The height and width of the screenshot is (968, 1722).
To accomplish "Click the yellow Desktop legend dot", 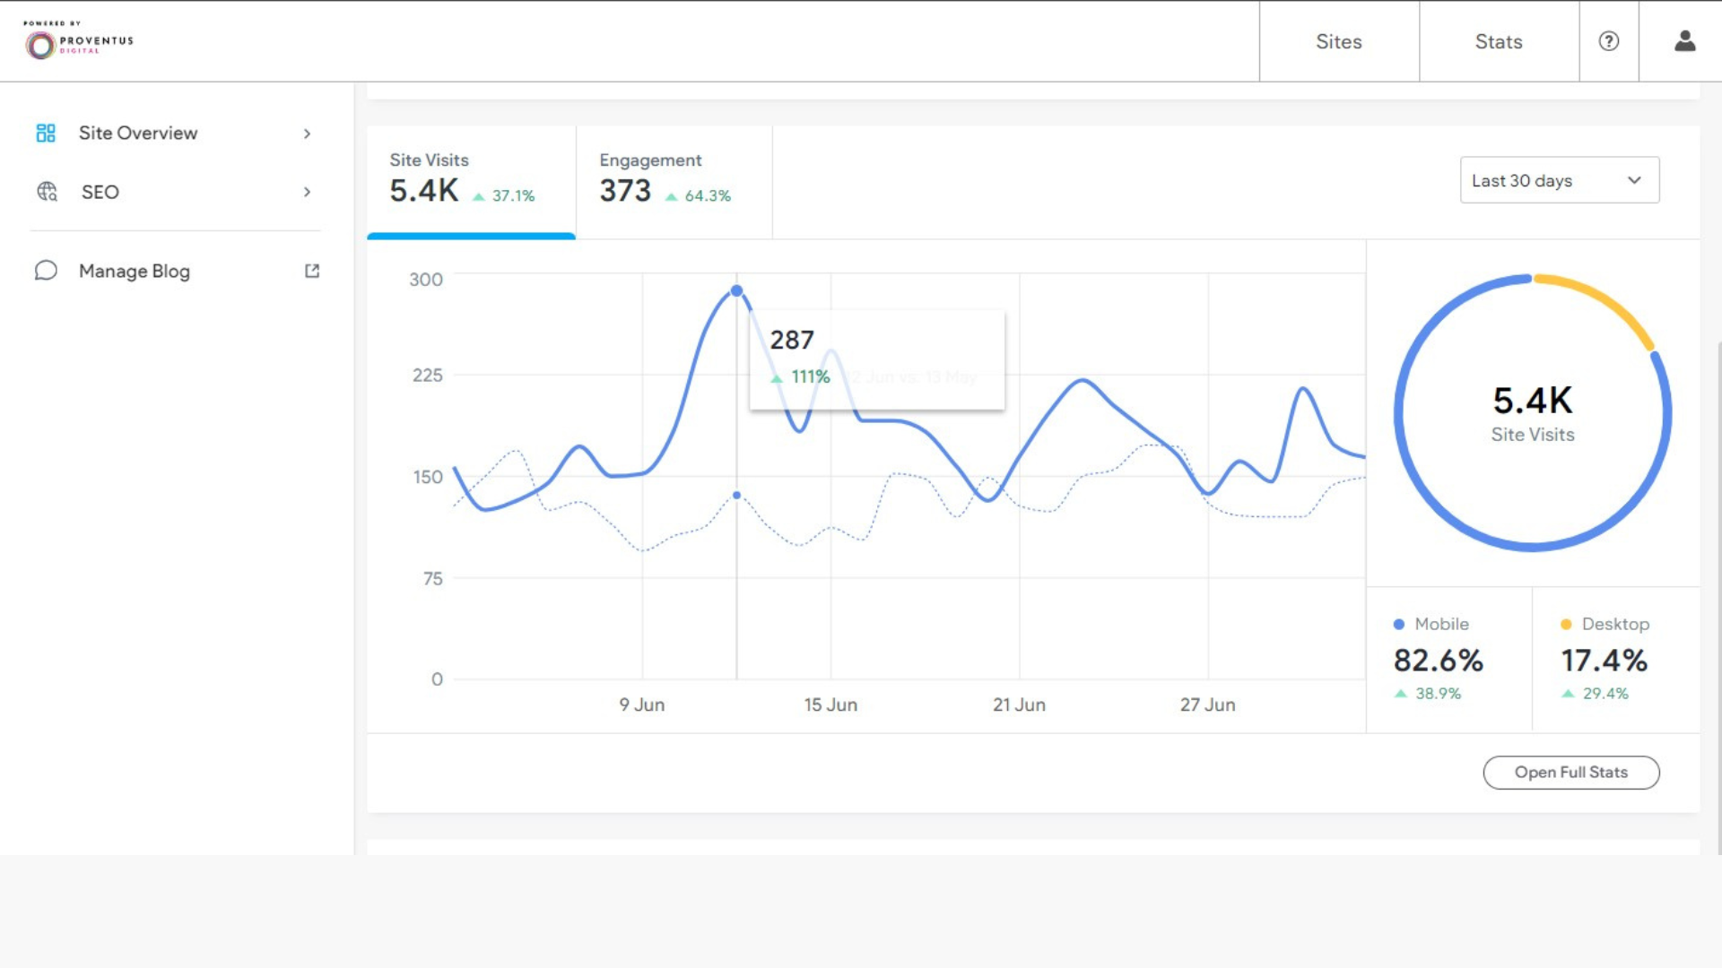I will click(x=1566, y=624).
